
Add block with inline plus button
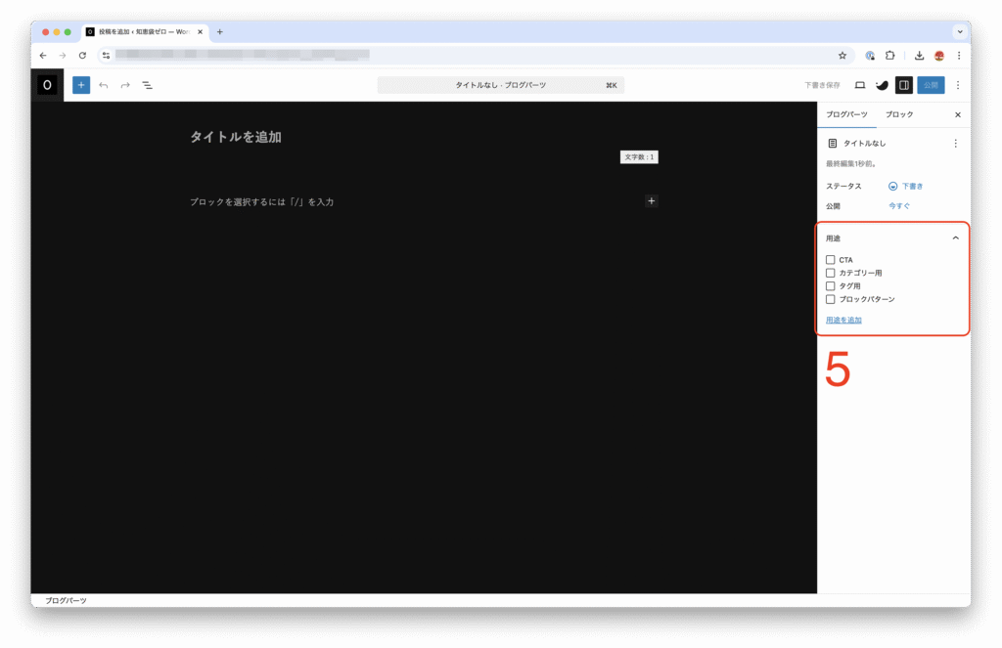651,201
